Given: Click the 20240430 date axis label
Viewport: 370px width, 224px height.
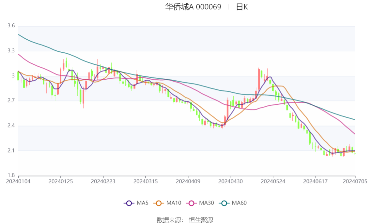Looking at the screenshot, I should [x=231, y=181].
